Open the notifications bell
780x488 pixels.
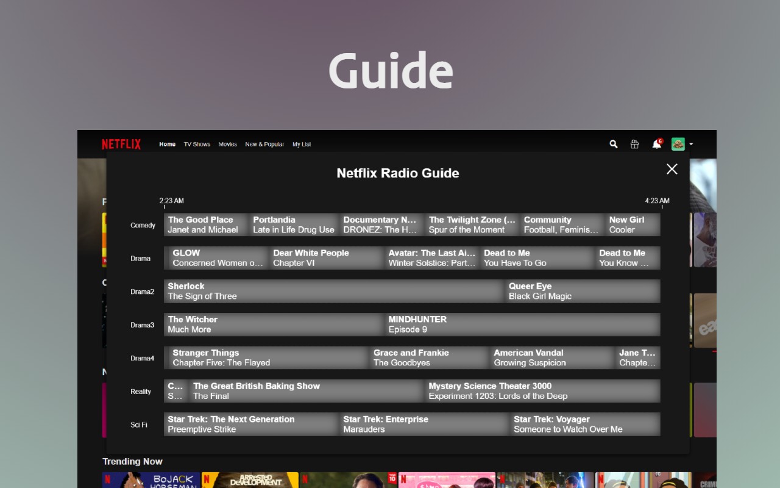click(656, 144)
